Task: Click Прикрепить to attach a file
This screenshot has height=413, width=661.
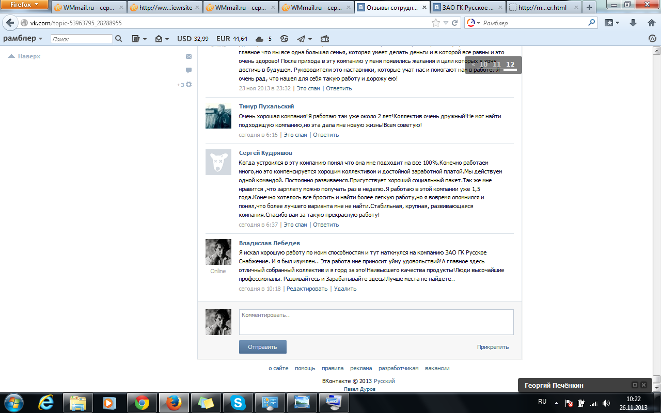Action: click(x=493, y=347)
